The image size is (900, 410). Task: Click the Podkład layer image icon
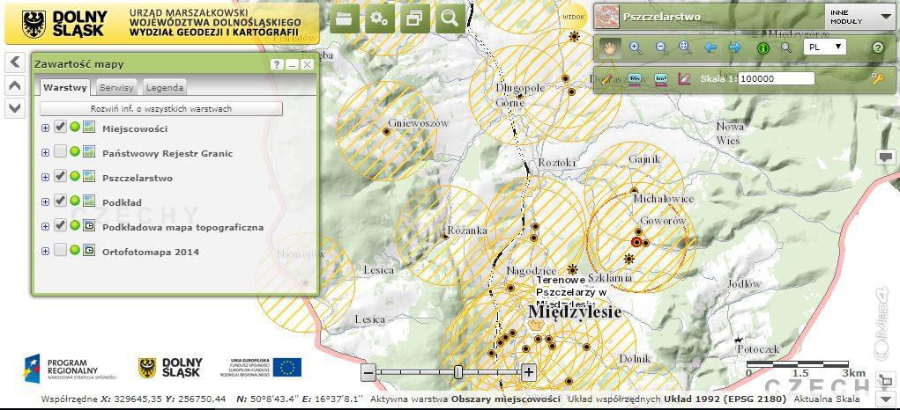[x=89, y=201]
